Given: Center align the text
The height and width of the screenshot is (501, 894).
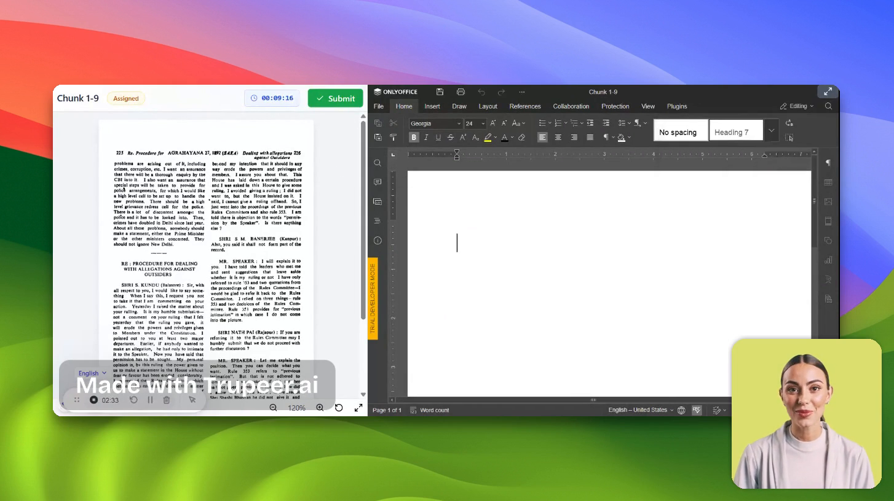Looking at the screenshot, I should (x=558, y=138).
